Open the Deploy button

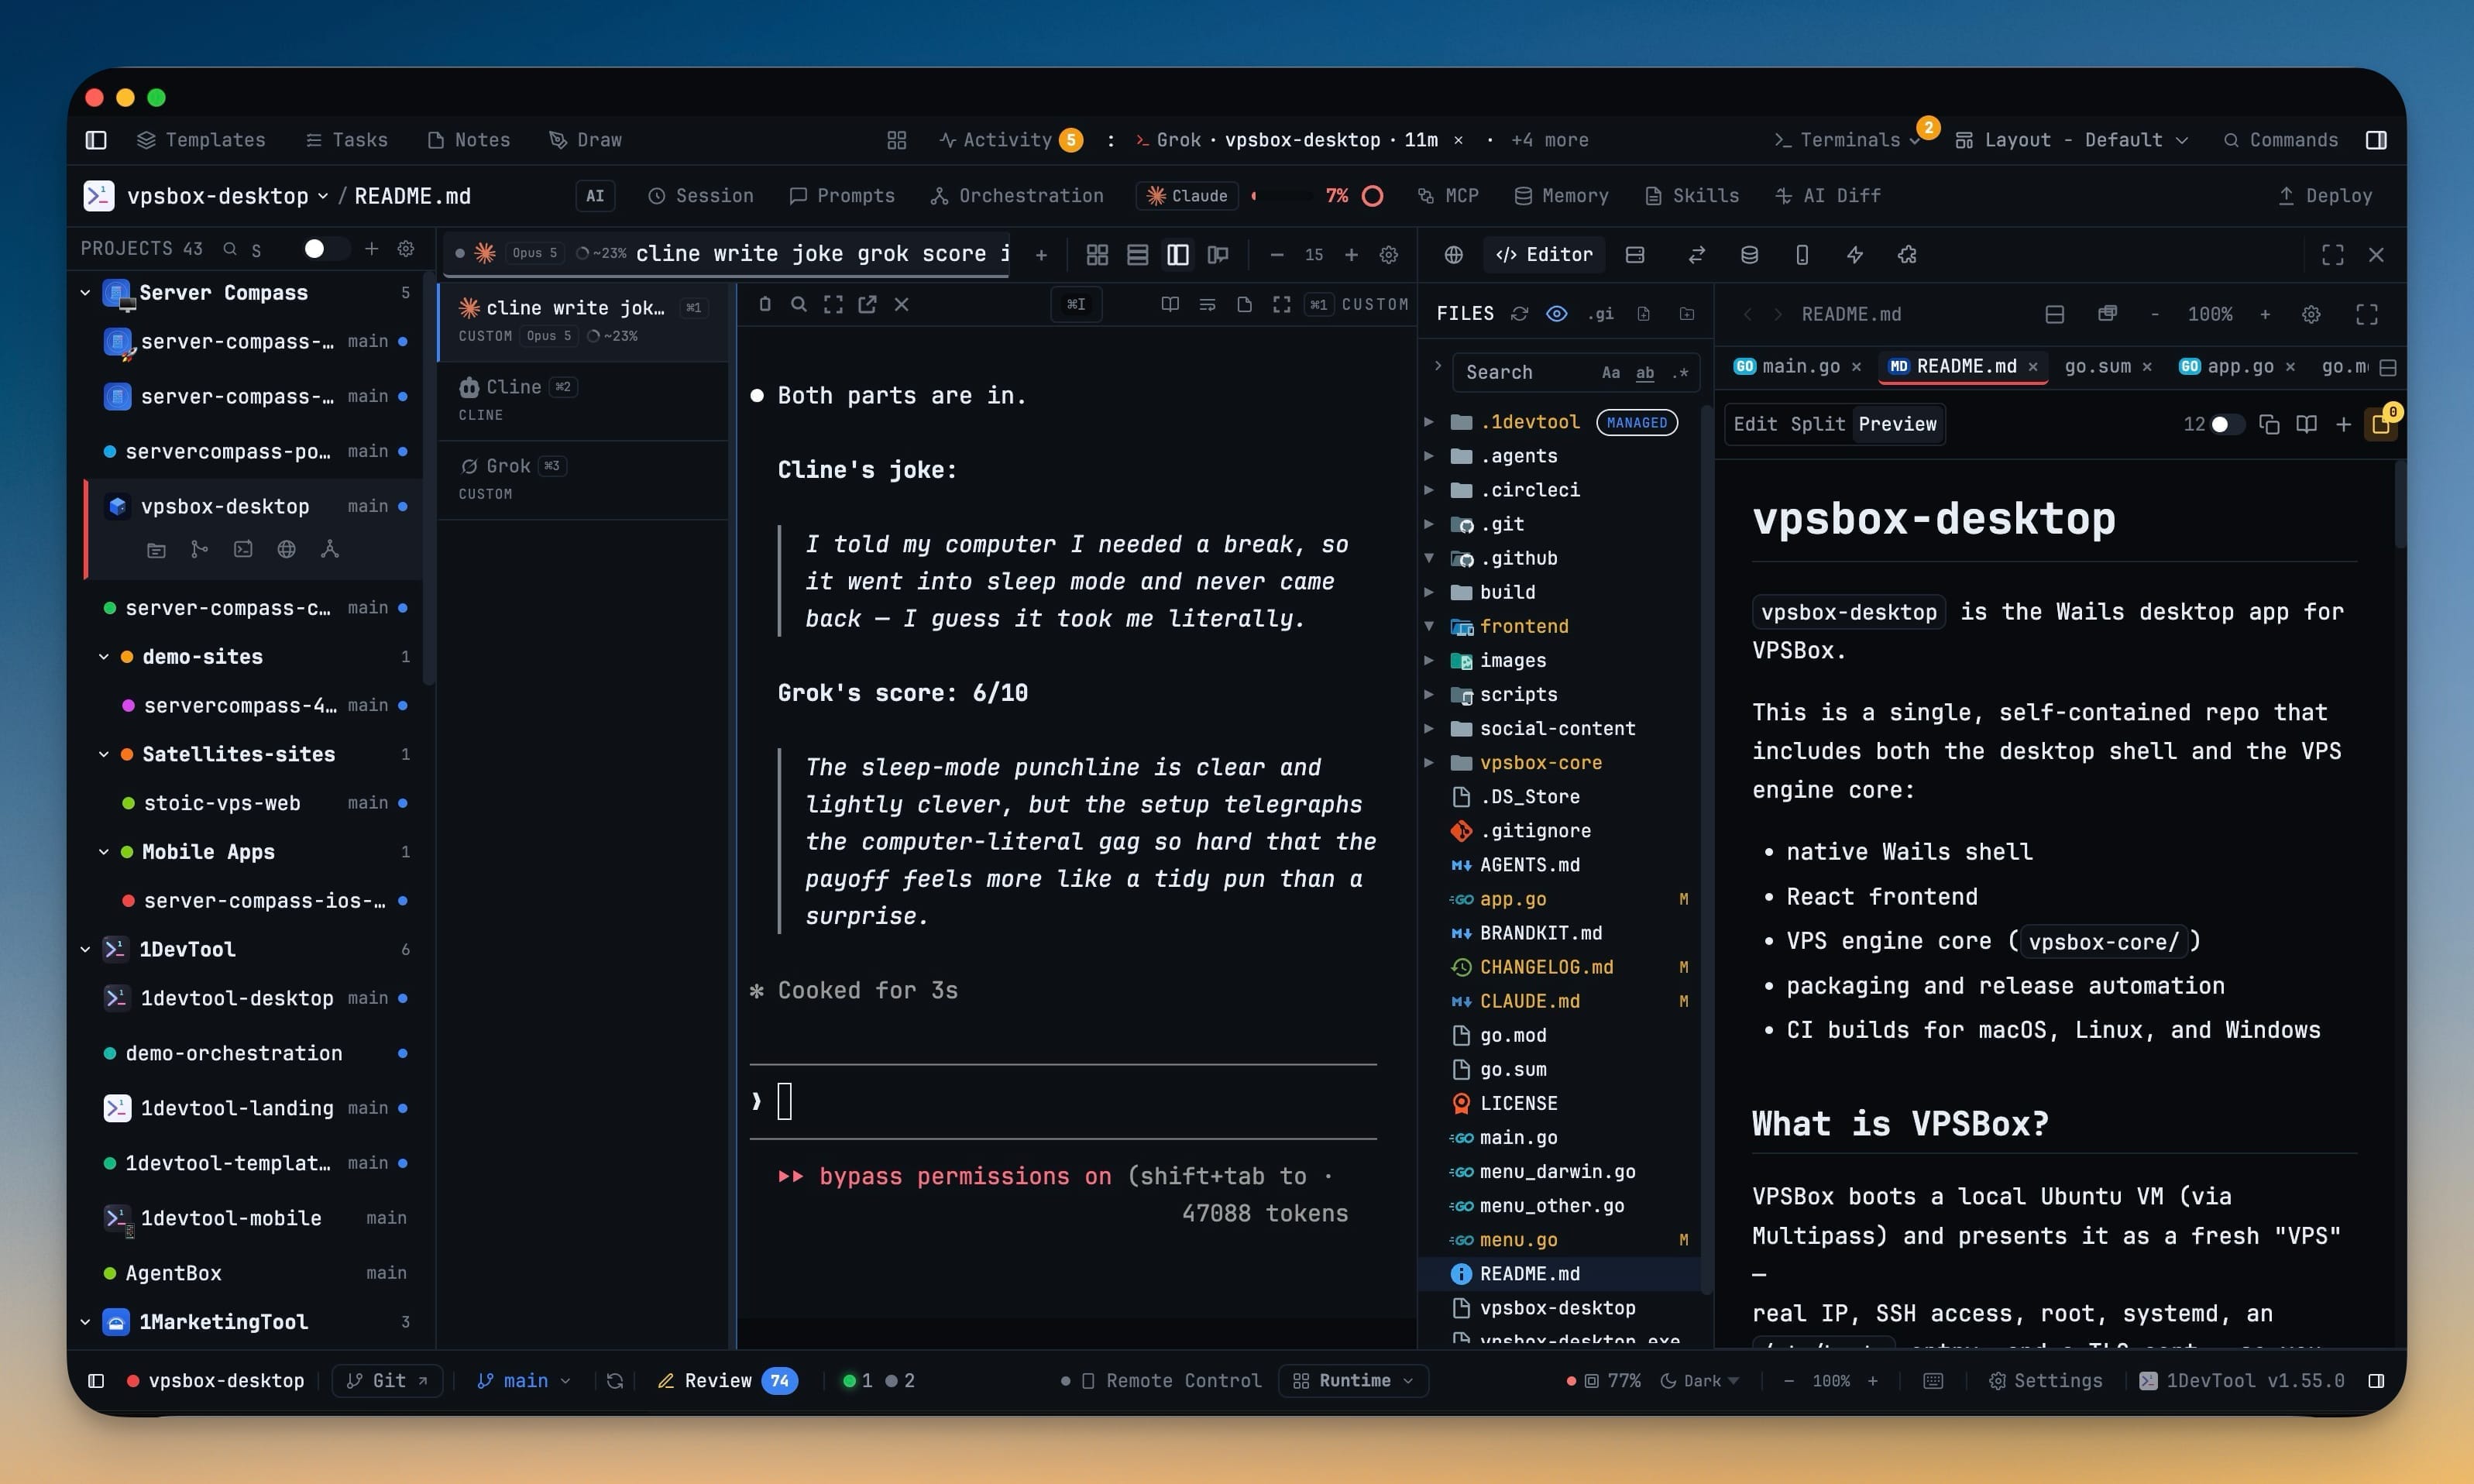point(2324,196)
